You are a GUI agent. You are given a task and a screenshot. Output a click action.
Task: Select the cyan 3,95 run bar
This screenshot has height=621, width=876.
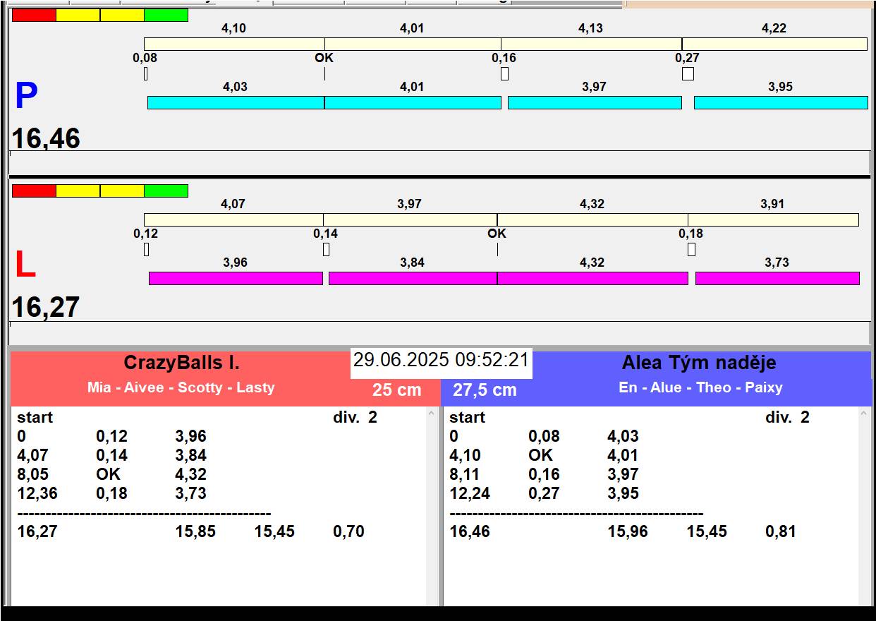tap(780, 102)
